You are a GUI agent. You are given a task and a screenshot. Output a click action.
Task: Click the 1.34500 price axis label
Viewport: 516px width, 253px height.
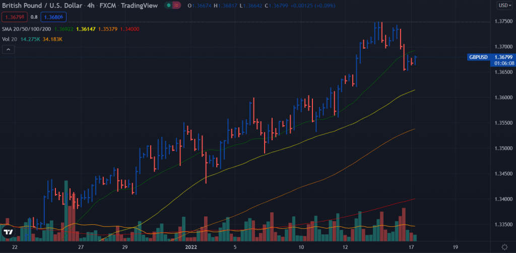503,174
